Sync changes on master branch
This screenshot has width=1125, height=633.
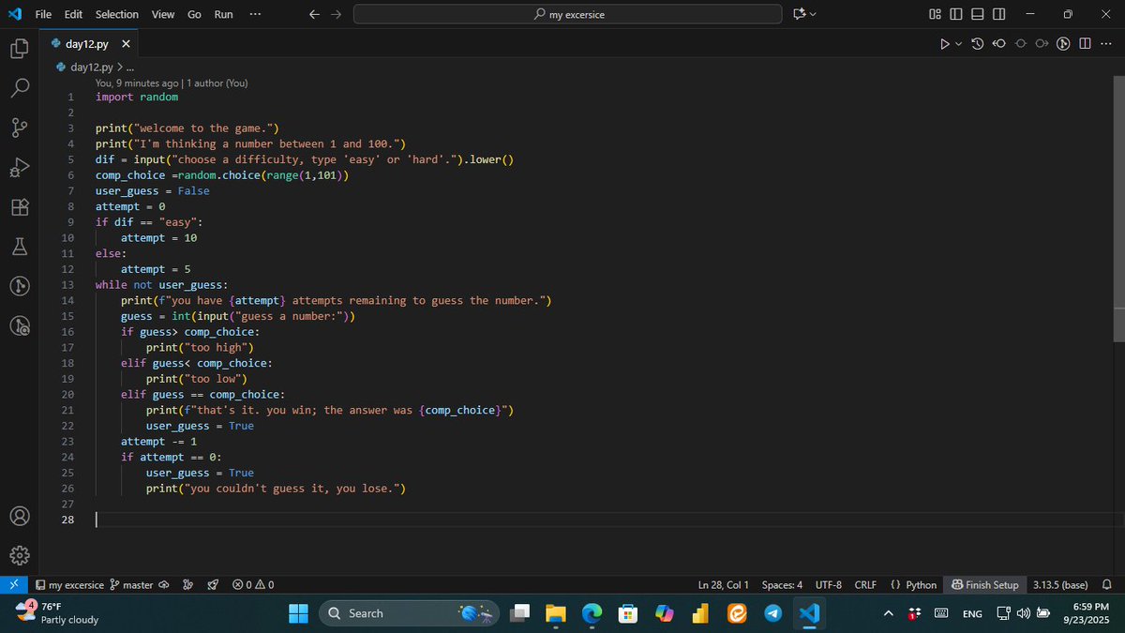[163, 584]
